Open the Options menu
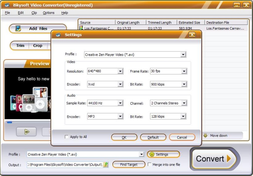The height and width of the screenshot is (176, 253). 49,13
